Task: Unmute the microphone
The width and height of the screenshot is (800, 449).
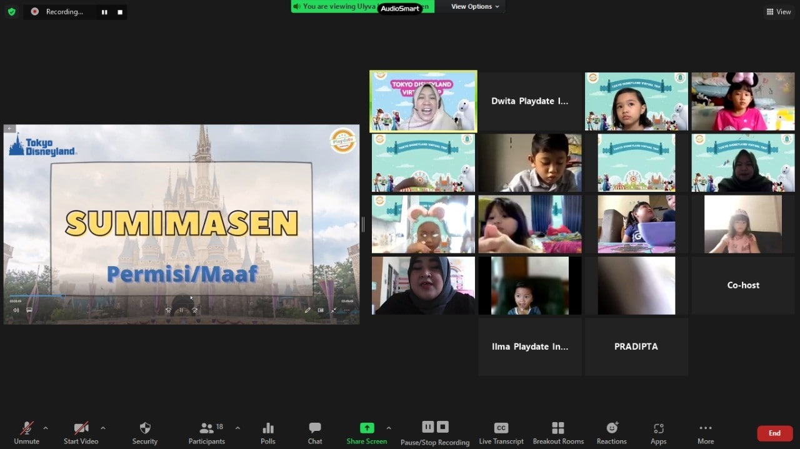Action: [x=26, y=432]
